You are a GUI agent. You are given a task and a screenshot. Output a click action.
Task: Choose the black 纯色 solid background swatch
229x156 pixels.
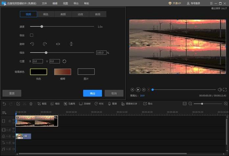click(x=38, y=72)
